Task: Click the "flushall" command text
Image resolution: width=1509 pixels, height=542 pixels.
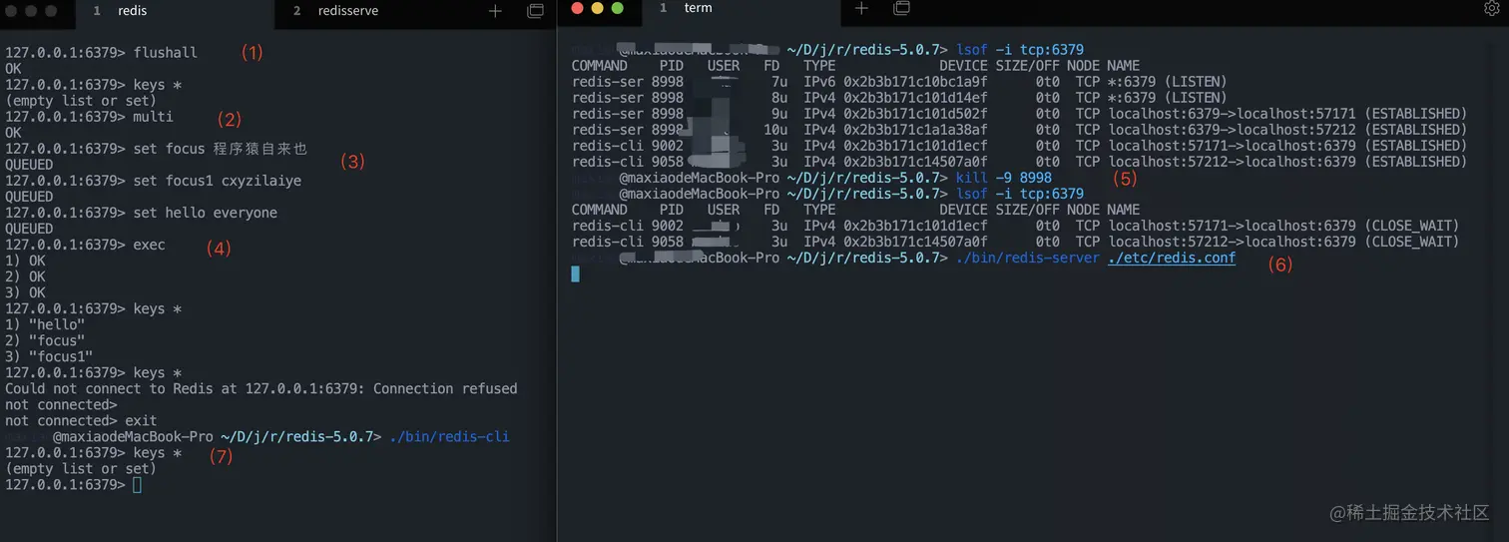Action: point(166,53)
